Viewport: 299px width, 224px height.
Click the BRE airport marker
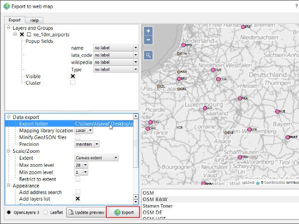click(x=243, y=27)
